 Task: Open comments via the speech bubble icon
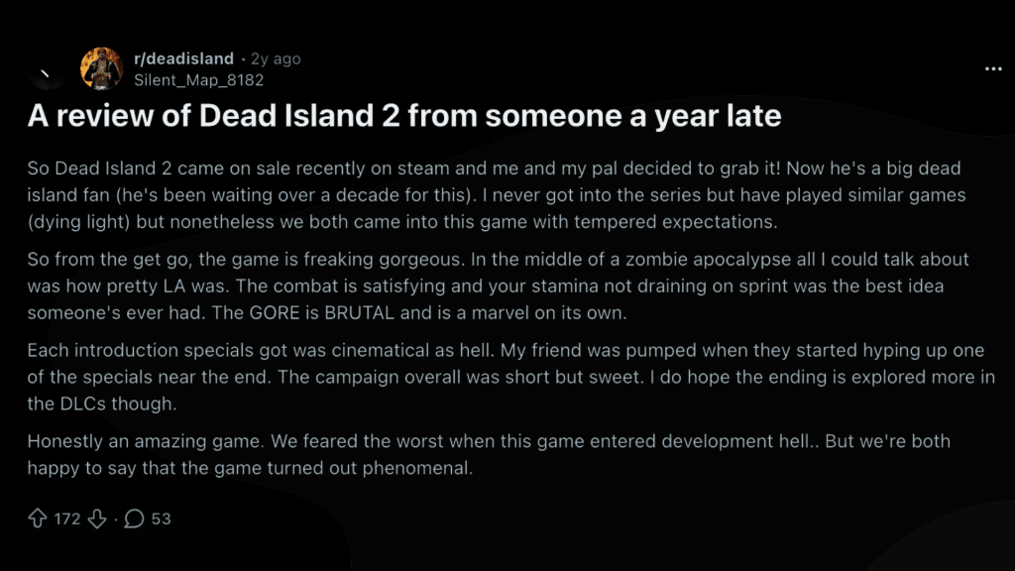(x=134, y=518)
